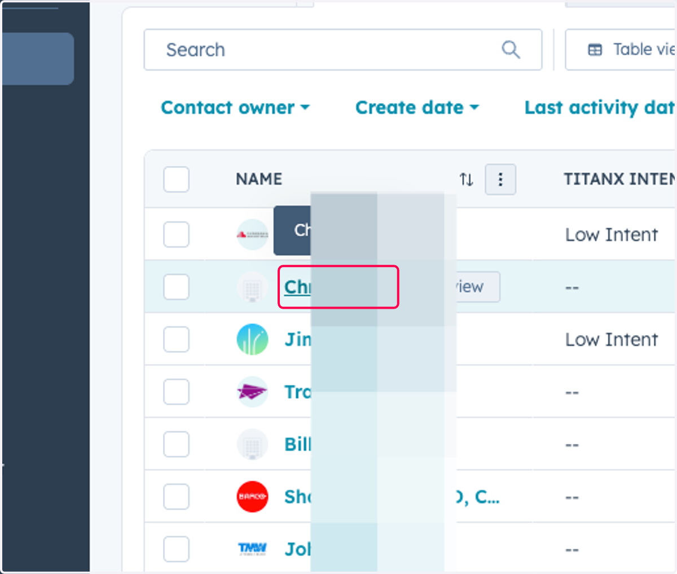
Task: Click the building avatar beside Bill
Action: click(x=252, y=444)
